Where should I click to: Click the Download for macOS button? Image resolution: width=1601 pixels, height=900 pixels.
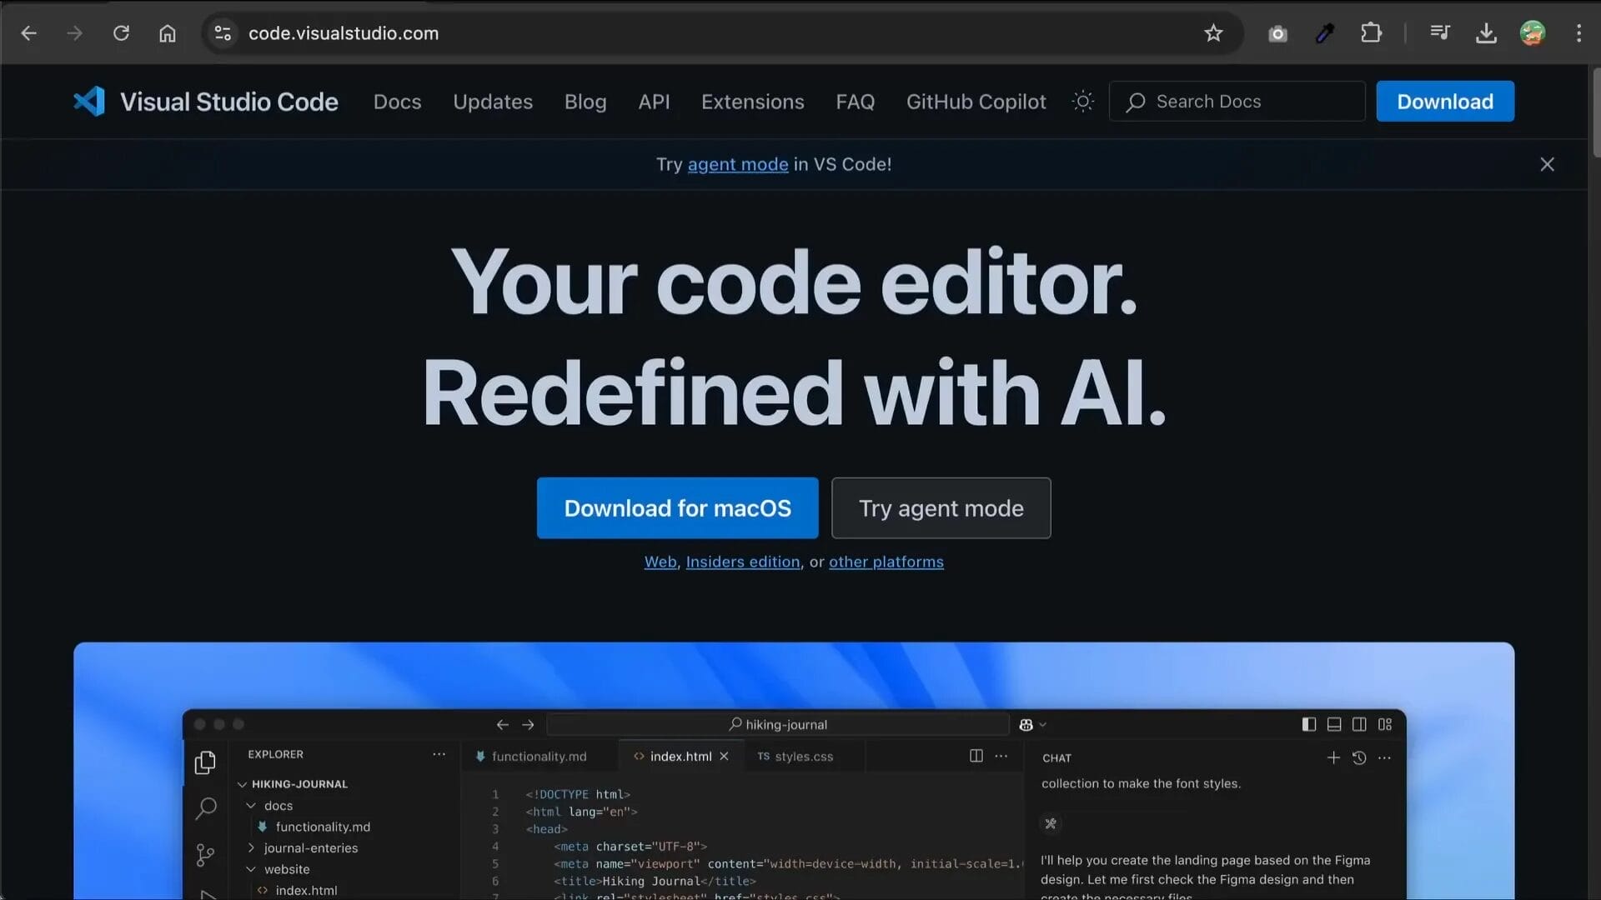pos(677,507)
